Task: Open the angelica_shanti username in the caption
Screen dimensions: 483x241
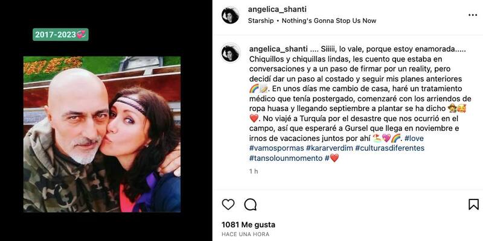Action: click(x=278, y=49)
